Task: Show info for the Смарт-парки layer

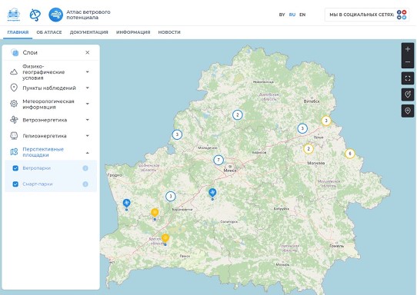Action: pos(85,184)
